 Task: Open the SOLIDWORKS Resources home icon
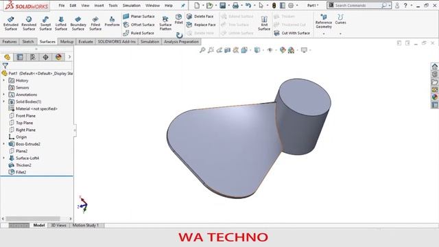point(434,67)
